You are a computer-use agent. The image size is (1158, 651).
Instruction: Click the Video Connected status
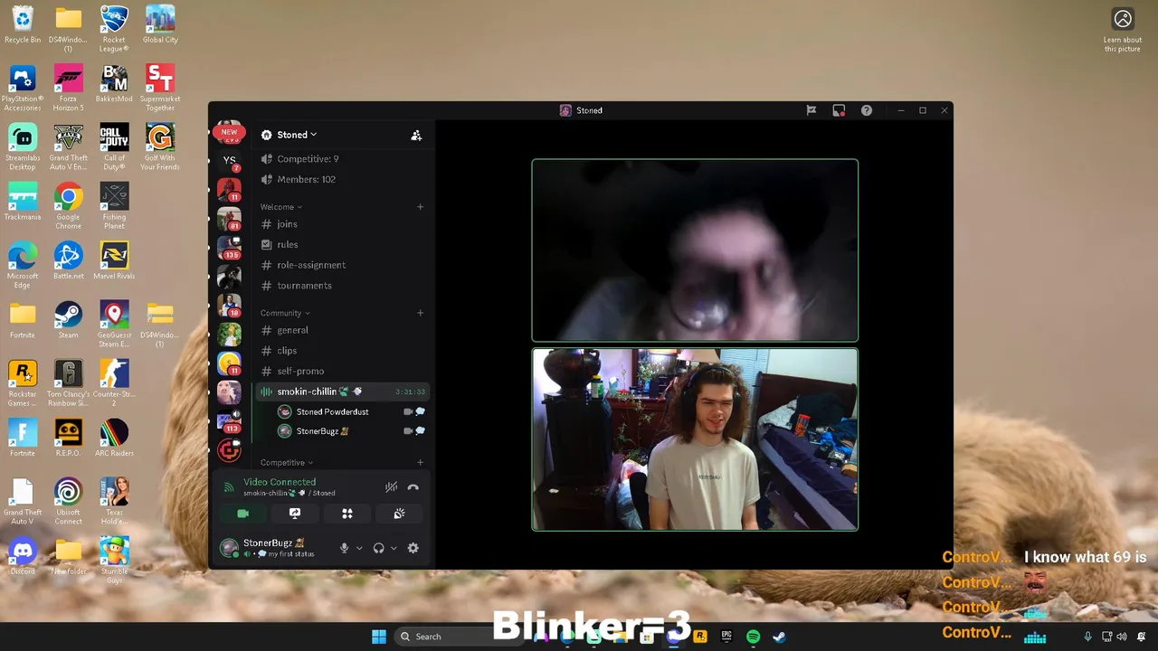[x=280, y=482]
